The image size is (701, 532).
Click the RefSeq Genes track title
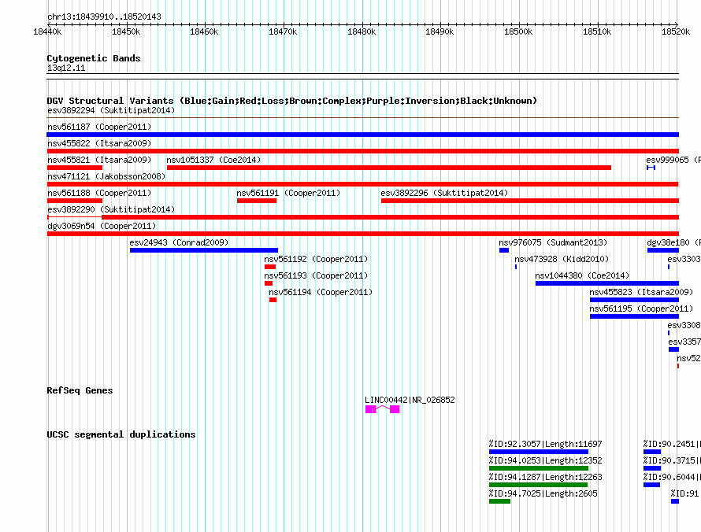tap(80, 390)
